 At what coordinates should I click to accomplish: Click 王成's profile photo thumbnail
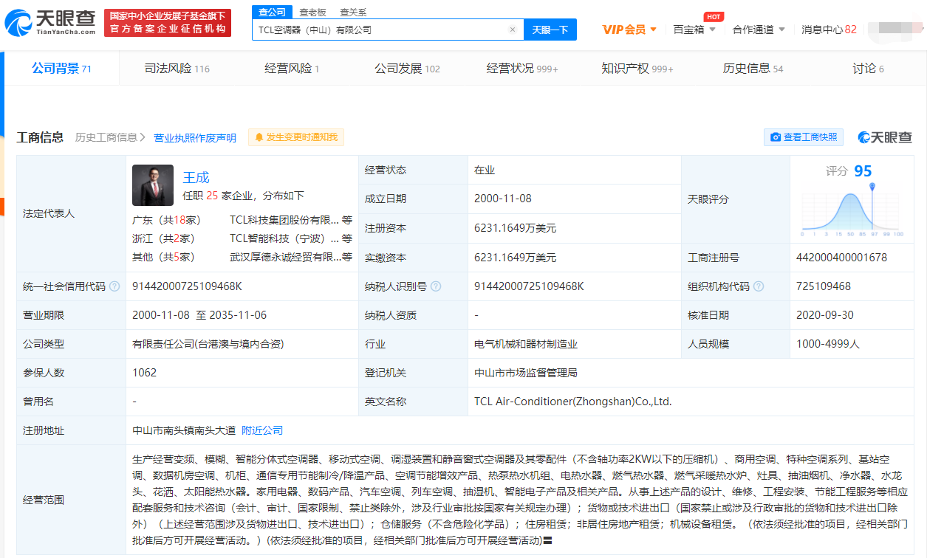point(153,185)
